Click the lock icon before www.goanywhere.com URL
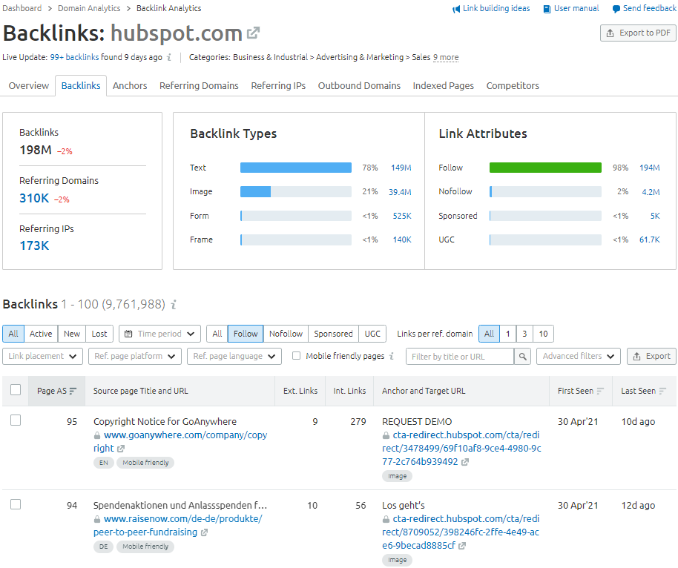The image size is (678, 568). (x=97, y=435)
